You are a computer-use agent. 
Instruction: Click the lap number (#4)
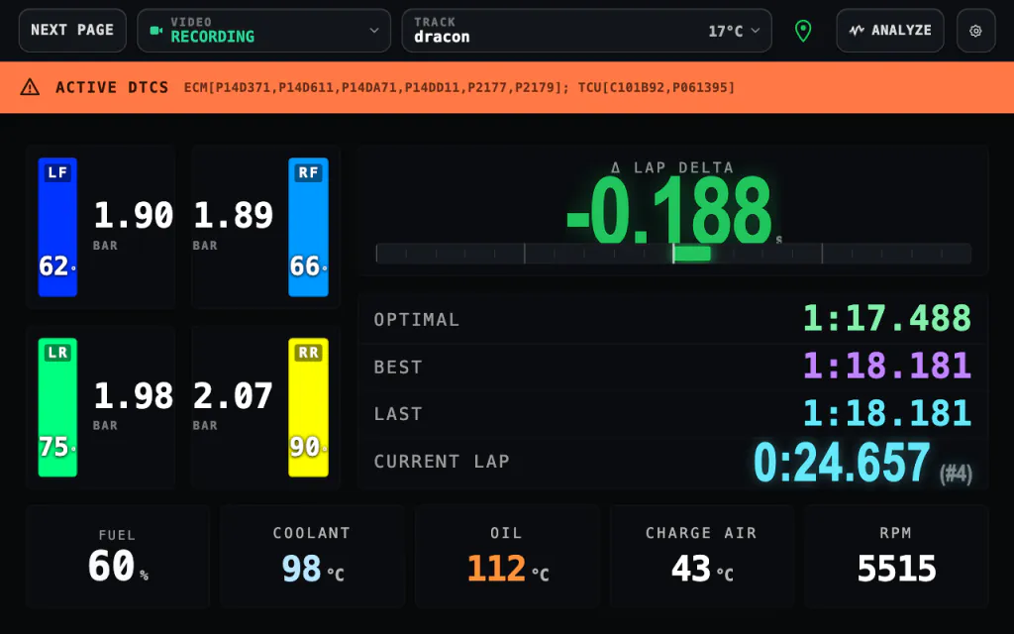tap(956, 474)
